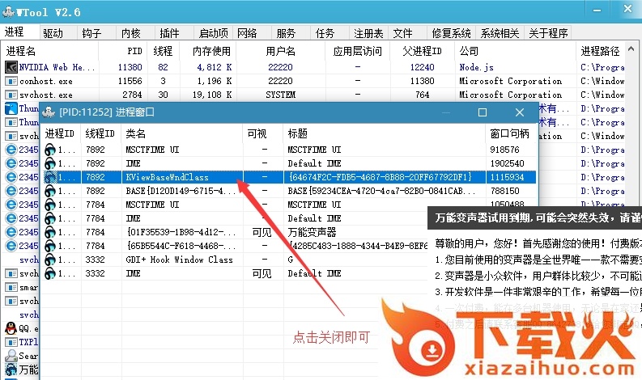642x380 pixels.
Task: Select window handle 918576 cell
Action: (x=504, y=150)
